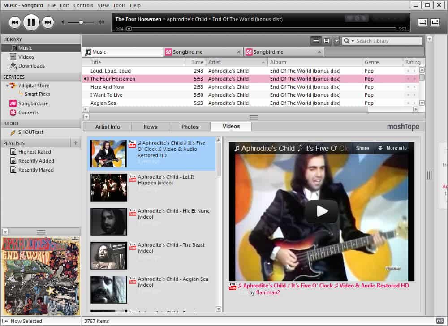Skip to the previous track
This screenshot has height=326, width=448.
pyautogui.click(x=15, y=22)
